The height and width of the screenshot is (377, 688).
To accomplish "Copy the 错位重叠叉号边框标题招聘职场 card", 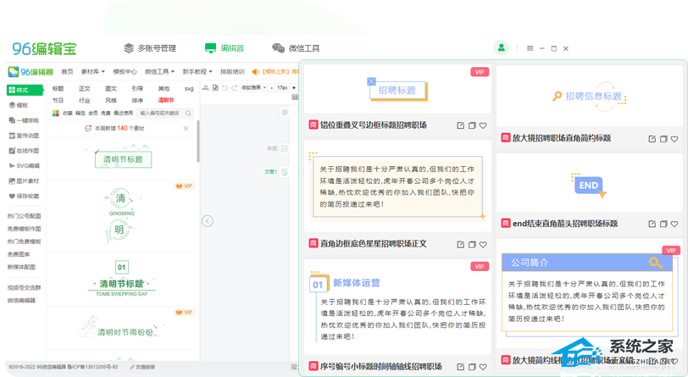I will pos(472,125).
